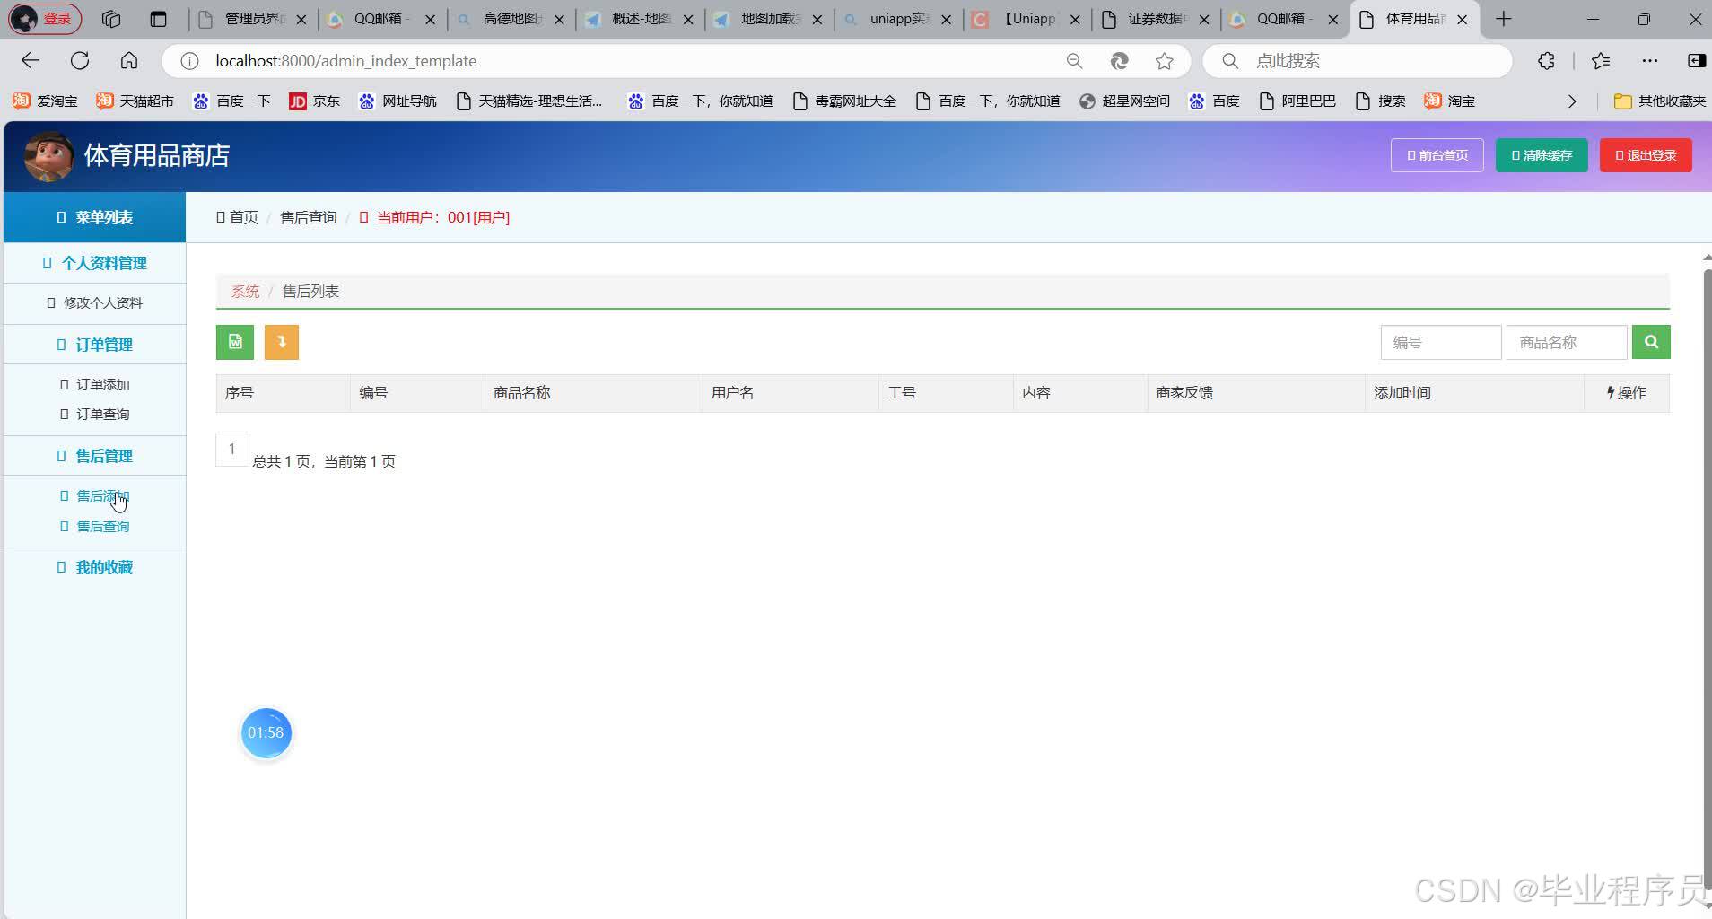The image size is (1712, 919).
Task: Click the 菜单列表 sidebar header
Action: [x=95, y=217]
